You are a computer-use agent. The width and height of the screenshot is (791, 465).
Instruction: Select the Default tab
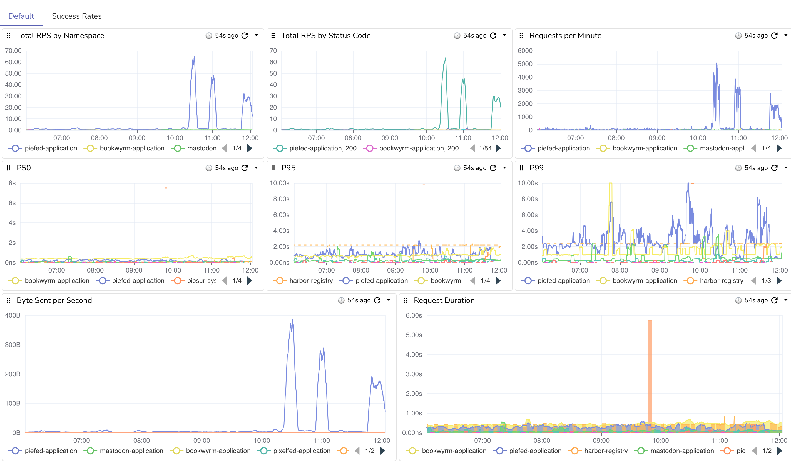[21, 16]
